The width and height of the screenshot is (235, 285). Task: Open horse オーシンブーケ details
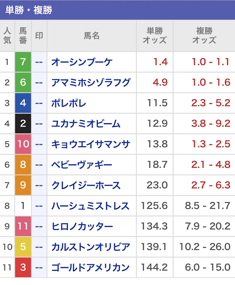point(82,62)
